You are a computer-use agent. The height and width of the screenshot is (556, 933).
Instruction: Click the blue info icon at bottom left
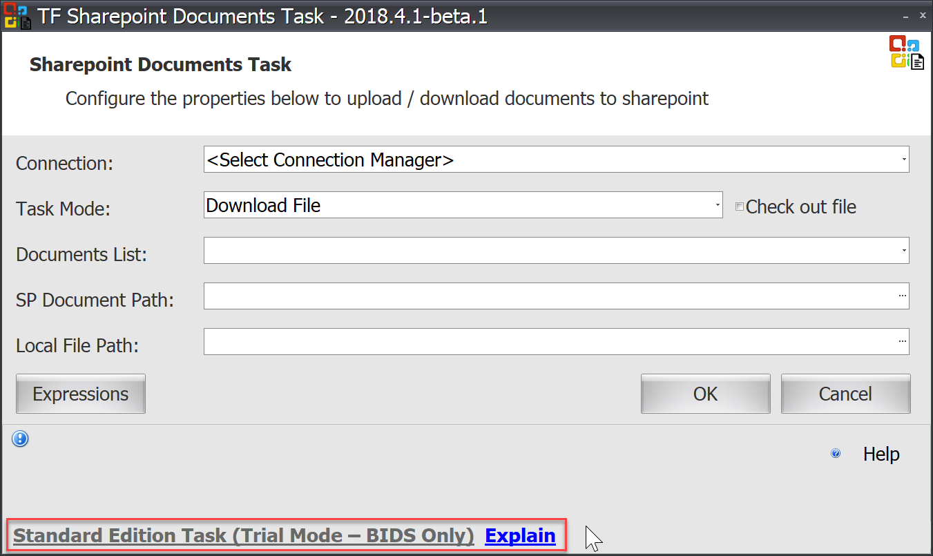coord(19,438)
